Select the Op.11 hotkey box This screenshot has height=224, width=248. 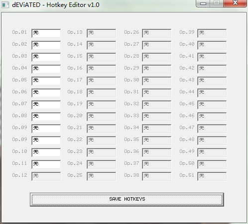pyautogui.click(x=46, y=164)
